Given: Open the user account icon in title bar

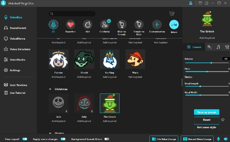Looking at the screenshot, I should (x=191, y=3).
